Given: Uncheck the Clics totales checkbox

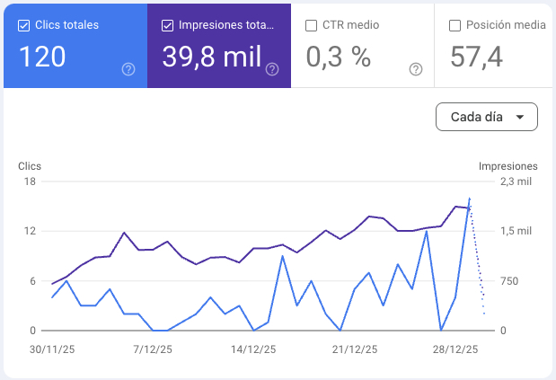Looking at the screenshot, I should 24,25.
